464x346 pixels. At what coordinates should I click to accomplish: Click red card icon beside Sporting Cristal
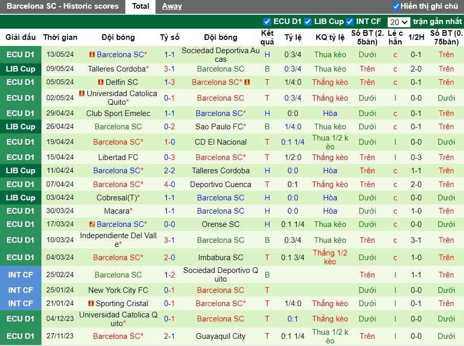[x=91, y=304]
